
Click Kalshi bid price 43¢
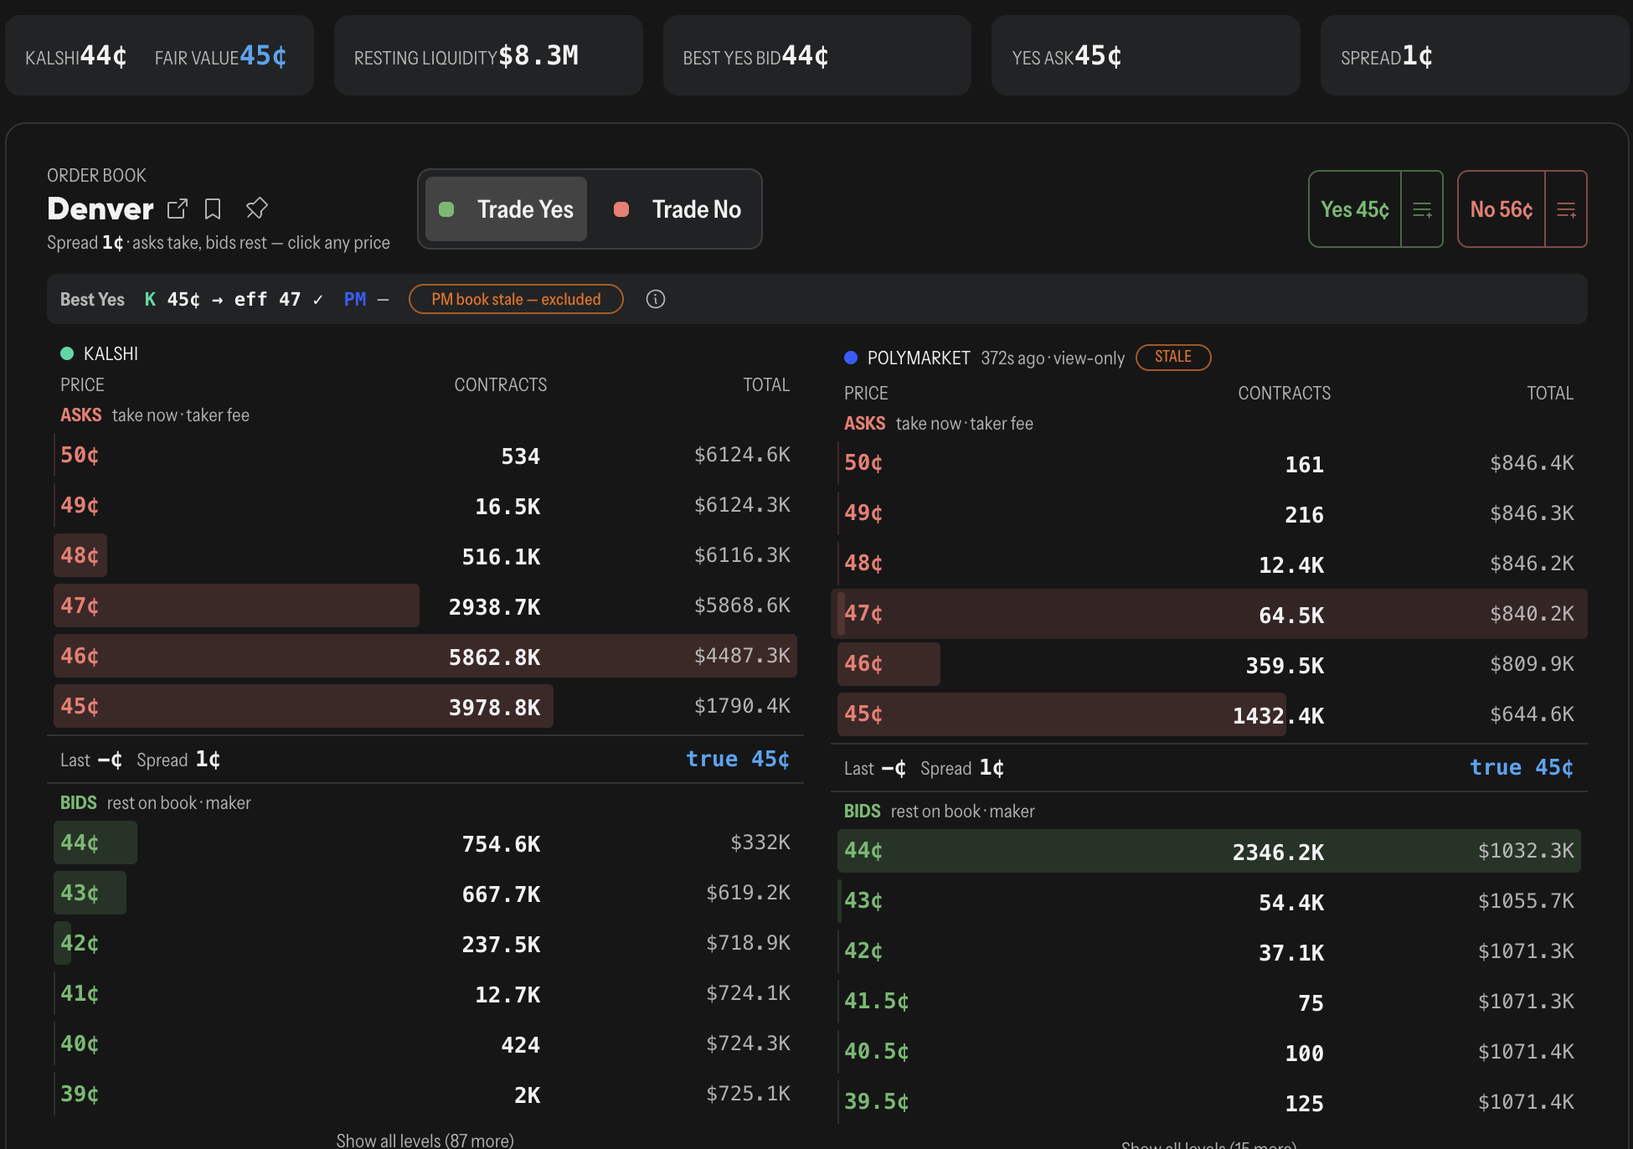[x=80, y=893]
